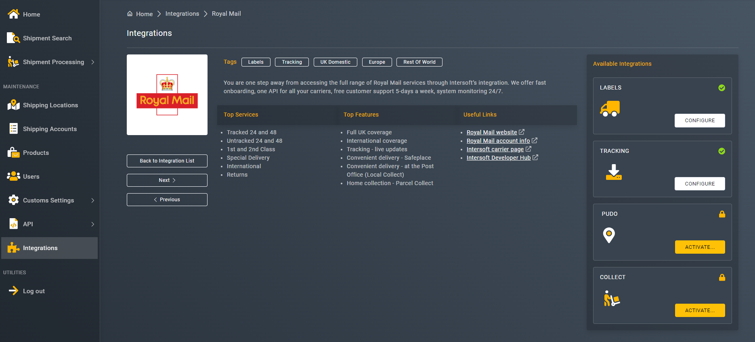Click the Log out arrow icon
Screen dimensions: 755x342
pyautogui.click(x=13, y=291)
